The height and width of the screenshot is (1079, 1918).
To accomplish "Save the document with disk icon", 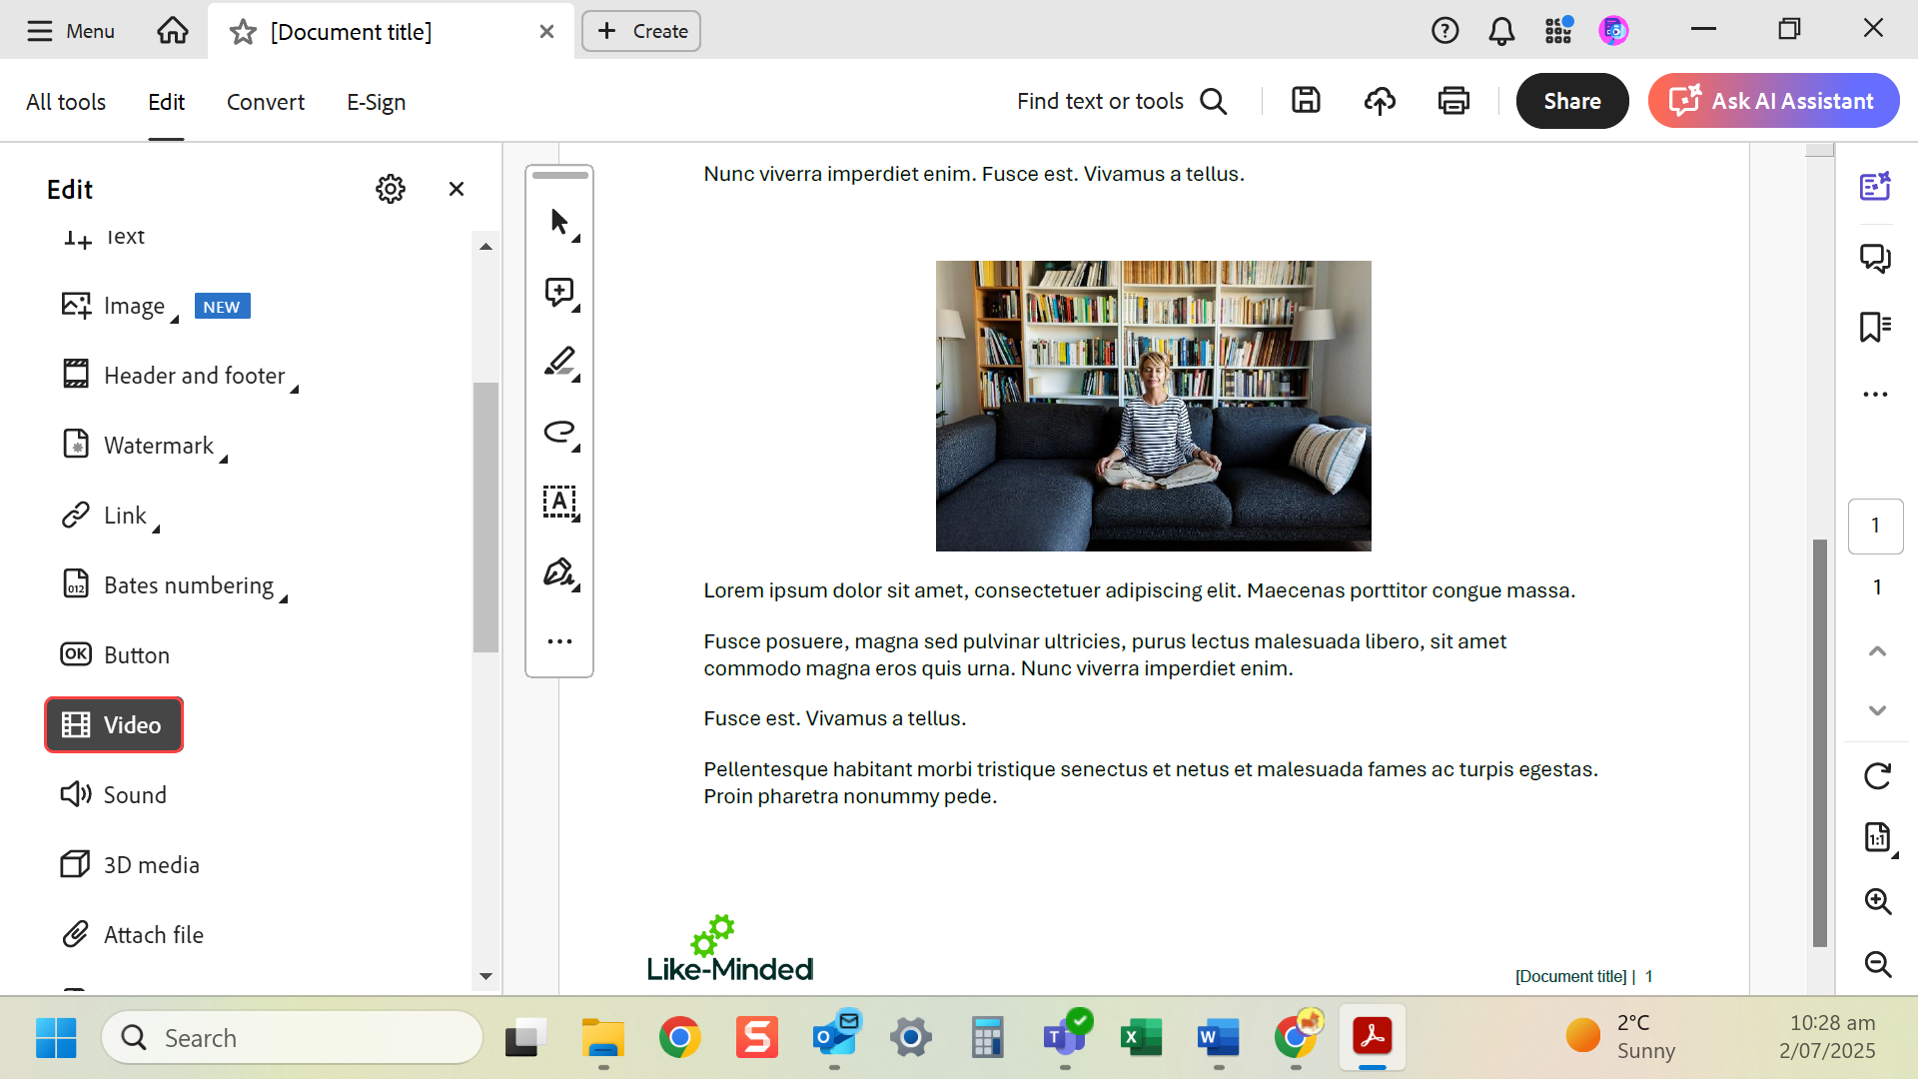I will 1306,101.
